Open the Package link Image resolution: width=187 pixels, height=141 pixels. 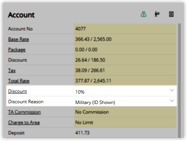[x=17, y=50]
